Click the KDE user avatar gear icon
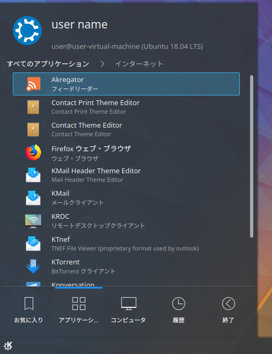The width and height of the screenshot is (272, 354). pos(27,31)
